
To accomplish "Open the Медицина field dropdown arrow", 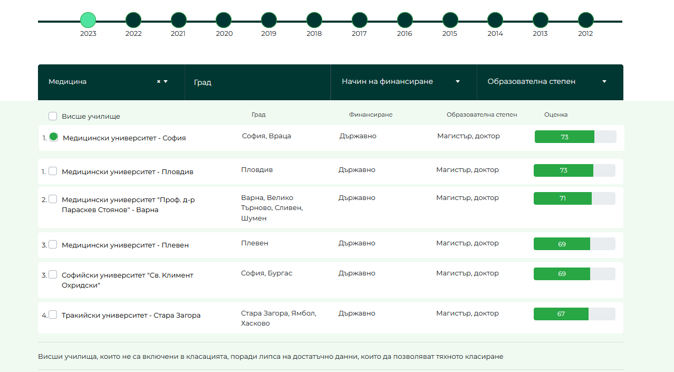I will (166, 82).
